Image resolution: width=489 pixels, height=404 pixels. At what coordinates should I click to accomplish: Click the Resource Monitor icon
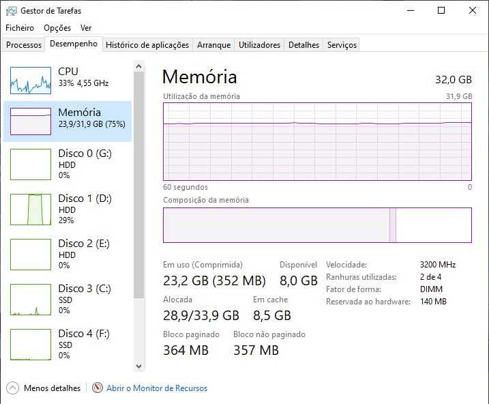point(98,388)
